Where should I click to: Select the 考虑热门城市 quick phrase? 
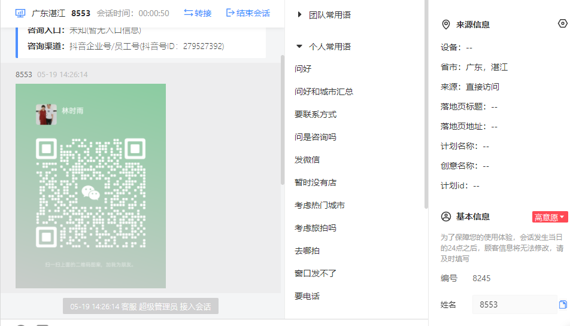(x=319, y=205)
